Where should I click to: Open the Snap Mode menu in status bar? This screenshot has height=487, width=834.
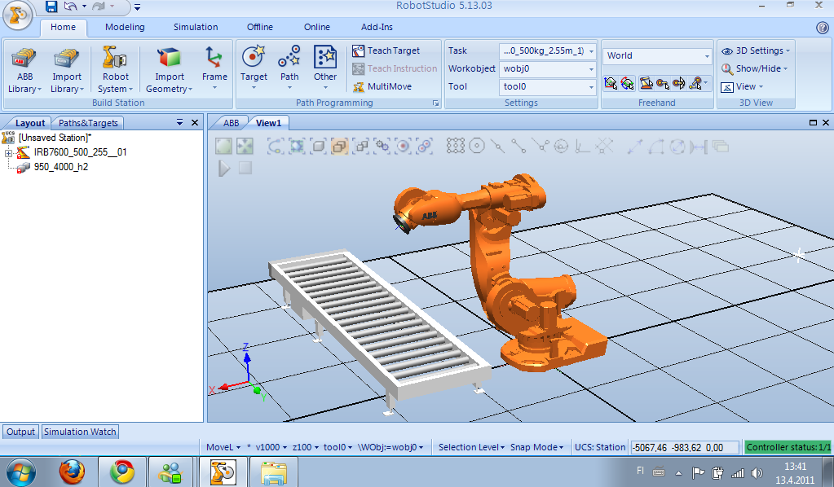tap(536, 447)
